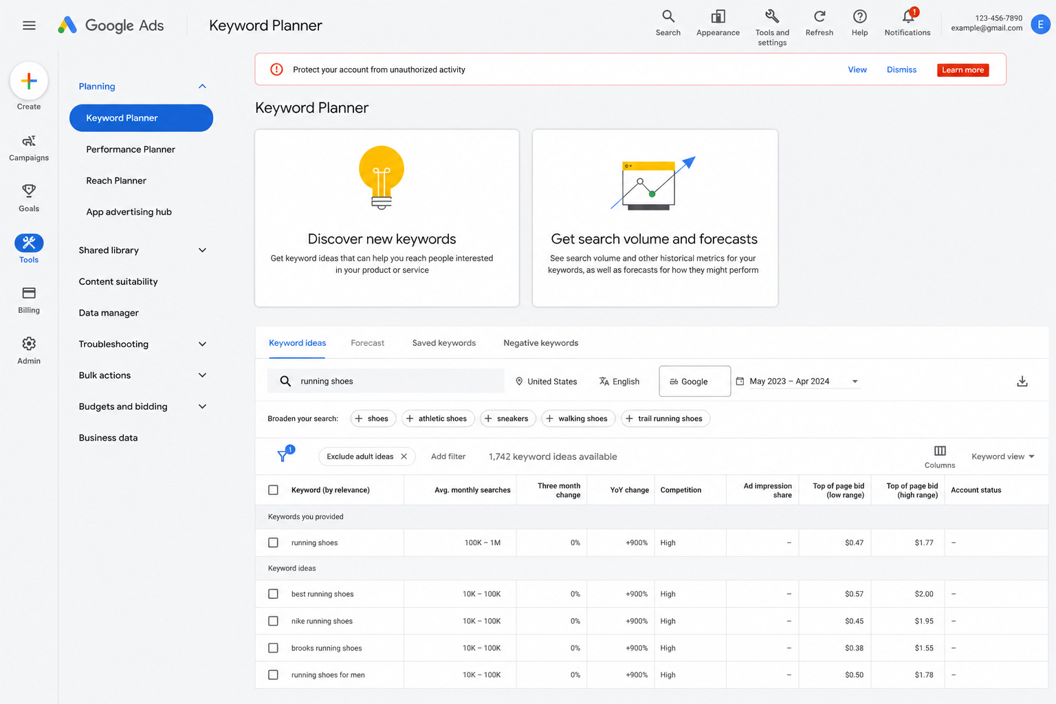Viewport: 1056px width, 704px height.
Task: Open the Help icon
Action: 859,23
